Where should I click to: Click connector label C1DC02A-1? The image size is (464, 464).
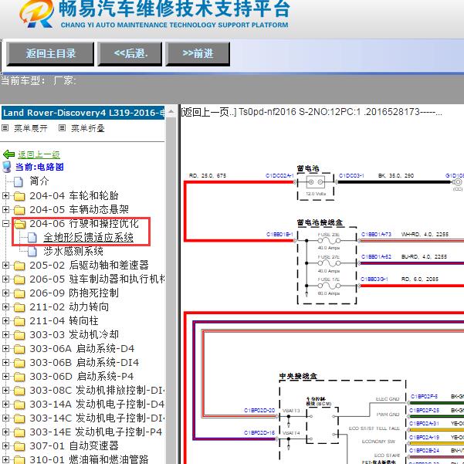(279, 176)
